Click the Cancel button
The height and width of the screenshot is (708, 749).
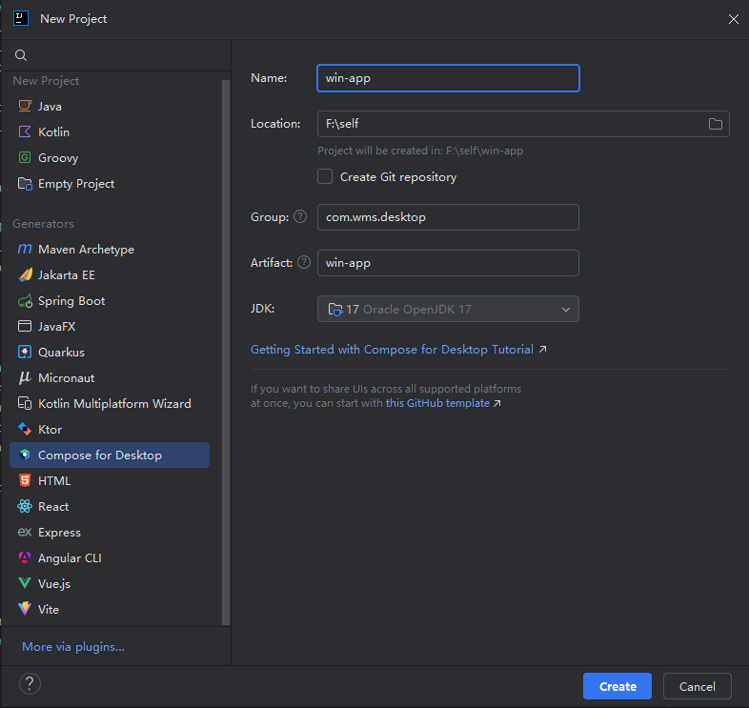pos(697,686)
